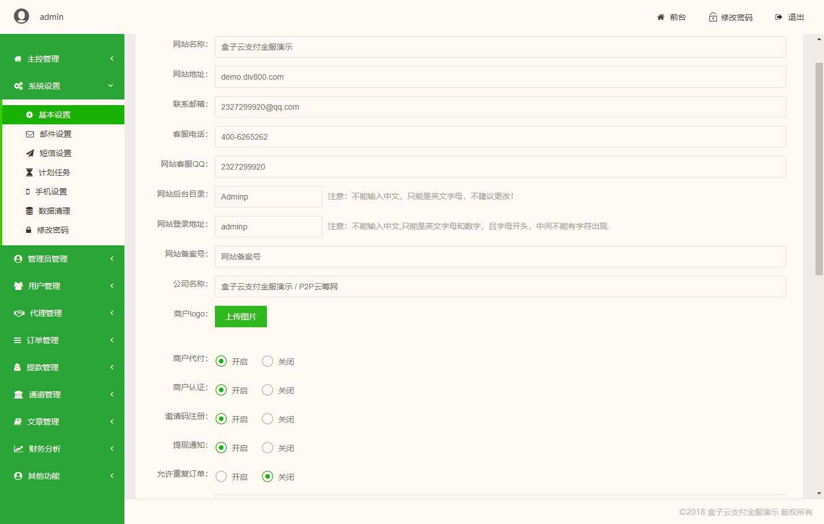
Task: Collapse the 系统设置 sidebar menu
Action: 62,86
